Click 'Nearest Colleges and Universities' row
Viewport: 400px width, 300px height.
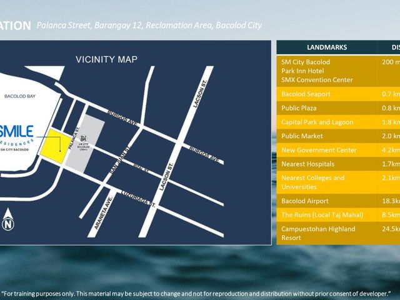(338, 182)
